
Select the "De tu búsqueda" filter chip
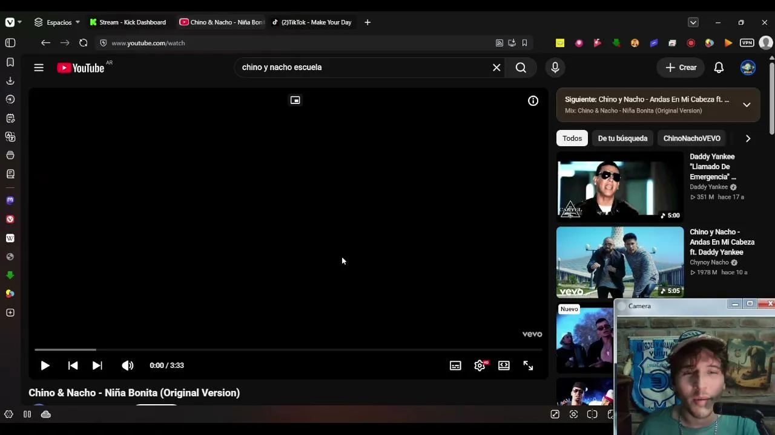[622, 138]
